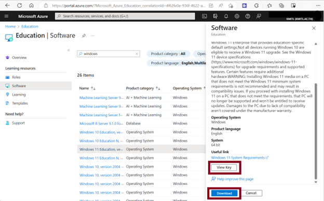Pin the Education Software blade

point(84,36)
